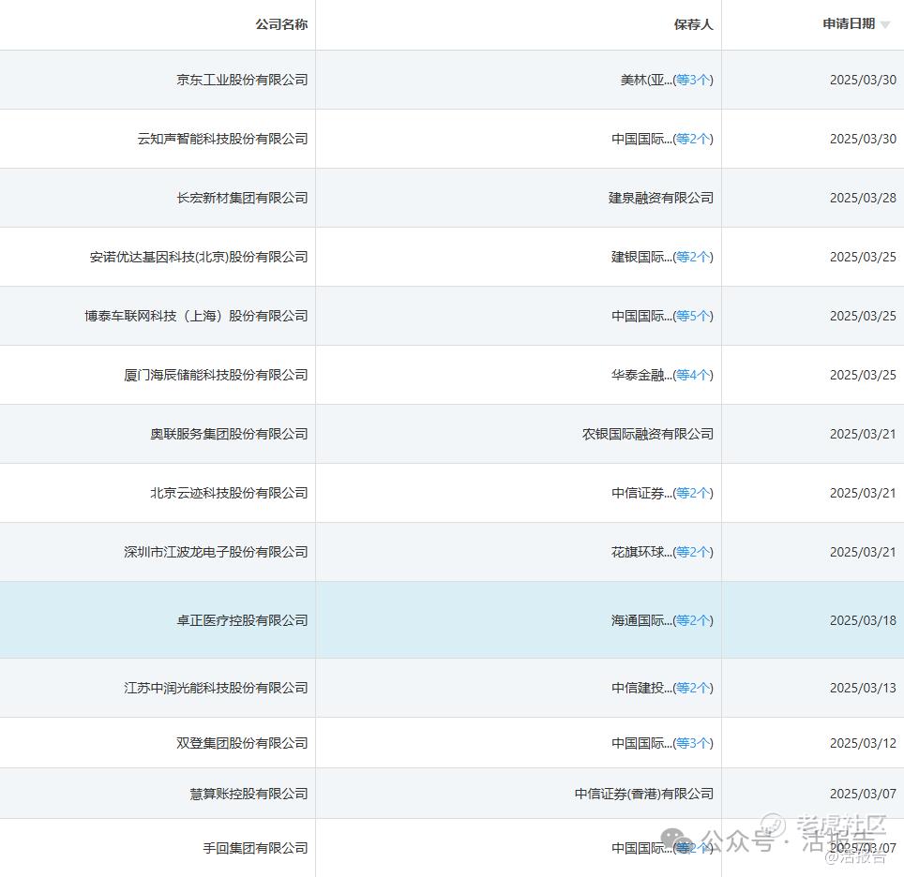This screenshot has width=904, height=877.
Task: Click date 2025/03/07 in 慧算账 row
Action: 863,794
